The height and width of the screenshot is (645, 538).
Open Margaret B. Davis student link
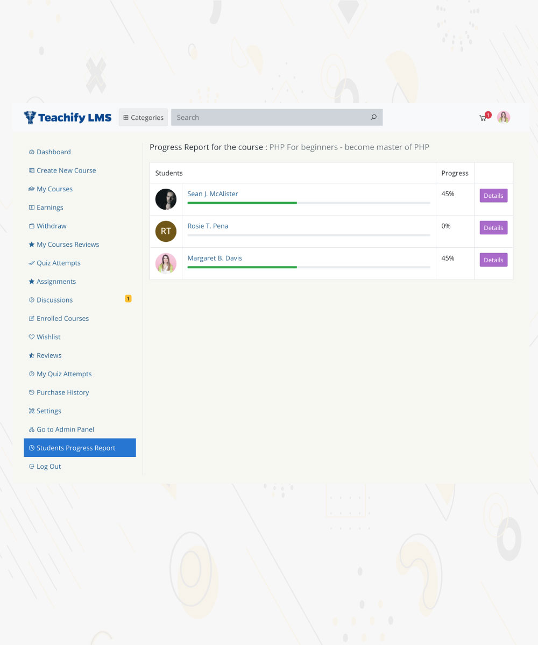pos(215,258)
